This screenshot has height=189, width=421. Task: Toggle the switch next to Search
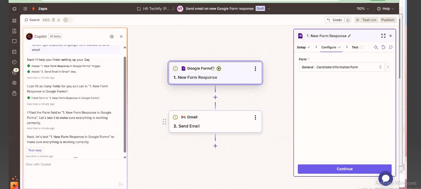click(x=67, y=20)
